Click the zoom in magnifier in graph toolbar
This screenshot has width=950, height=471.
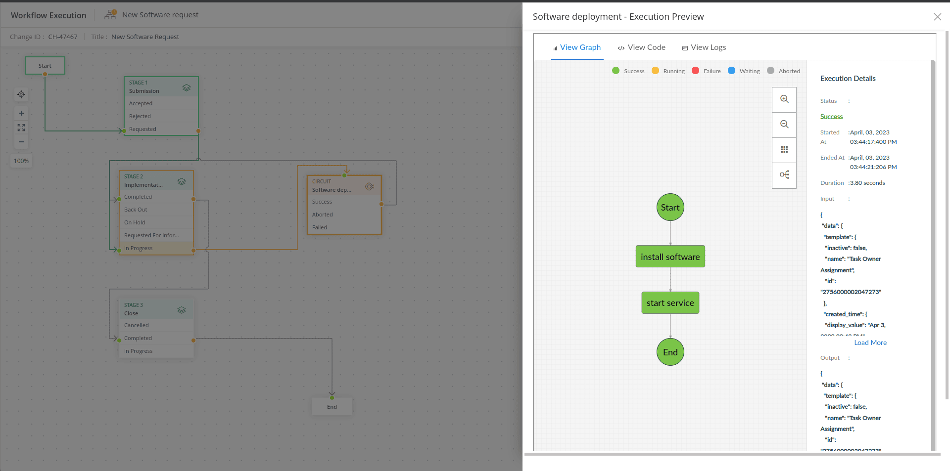tap(784, 99)
